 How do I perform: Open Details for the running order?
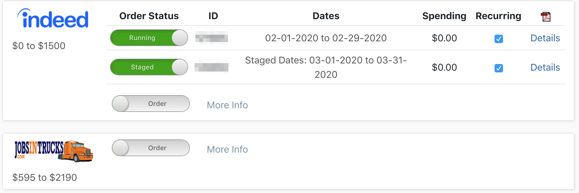pyautogui.click(x=545, y=38)
